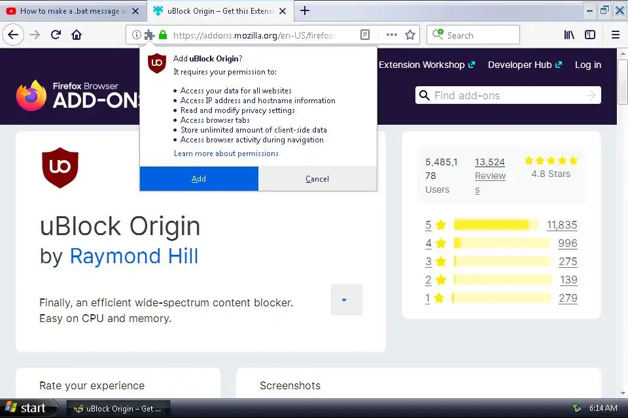The height and width of the screenshot is (418, 628).
Task: Click the extension puzzle piece icon in address bar
Action: pyautogui.click(x=149, y=35)
